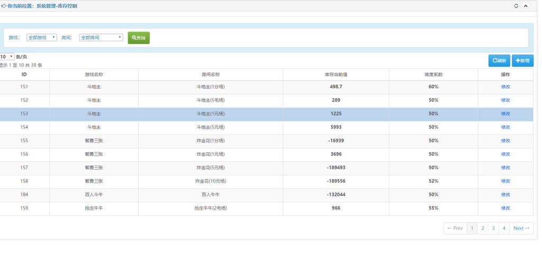Open the 全部游戏 game dropdown
The width and height of the screenshot is (542, 257).
point(42,38)
